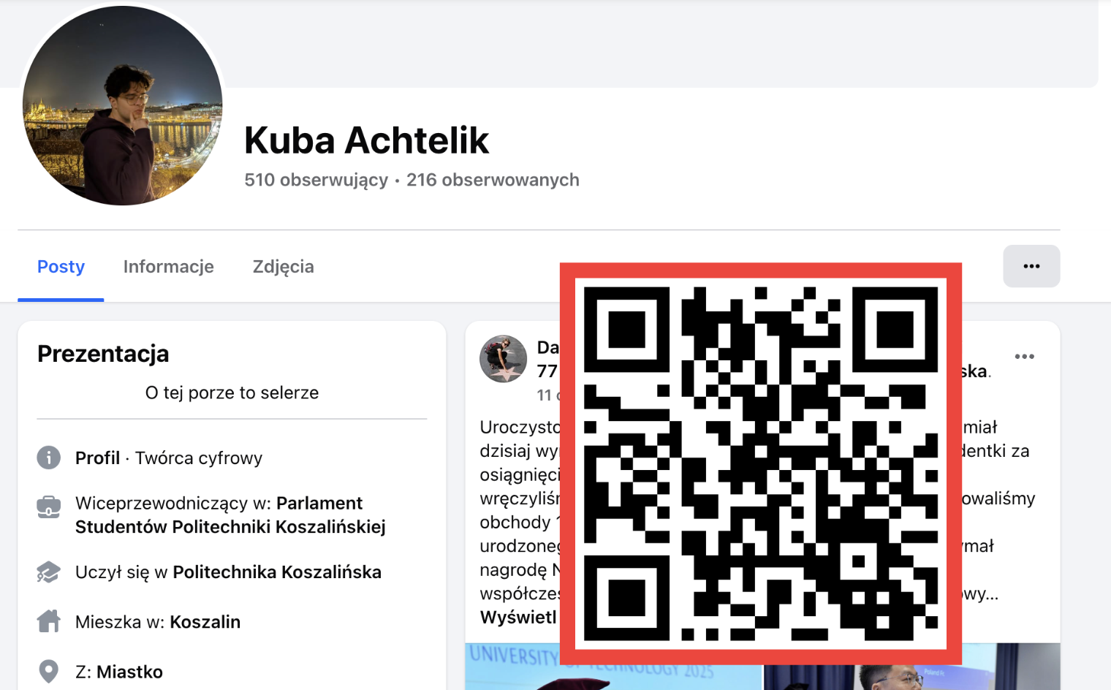Open Parlament Studentów Politechniki Koszalińskiej link
This screenshot has height=690, width=1111.
[230, 515]
